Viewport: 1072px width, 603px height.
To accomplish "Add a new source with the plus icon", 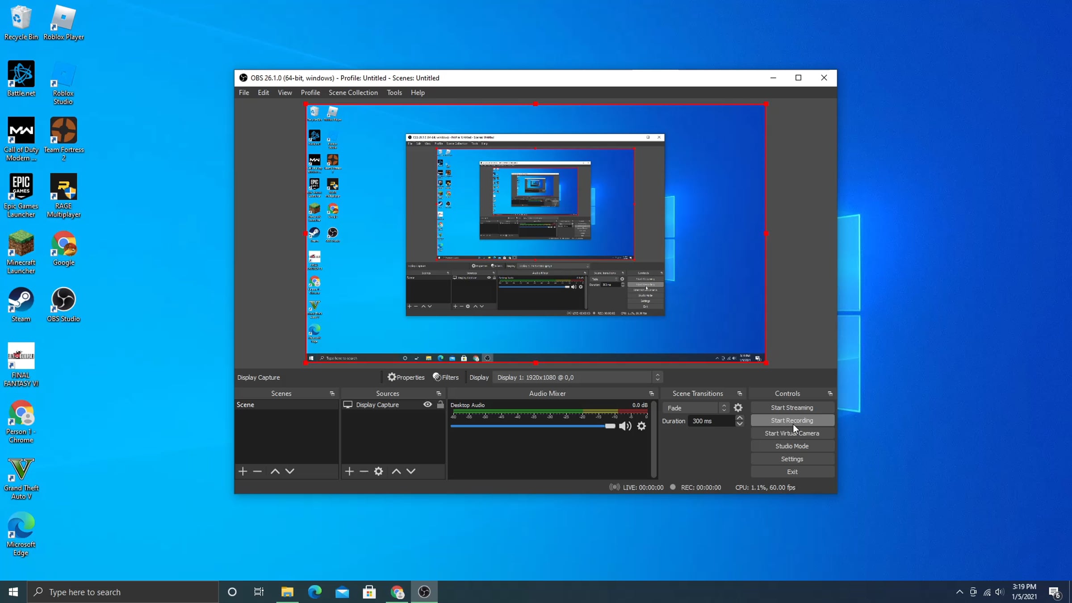I will [349, 471].
